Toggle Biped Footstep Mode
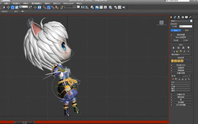 click(178, 48)
